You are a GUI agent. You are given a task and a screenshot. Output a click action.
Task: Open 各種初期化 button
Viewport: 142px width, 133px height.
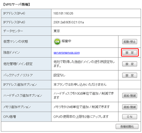point(127,127)
